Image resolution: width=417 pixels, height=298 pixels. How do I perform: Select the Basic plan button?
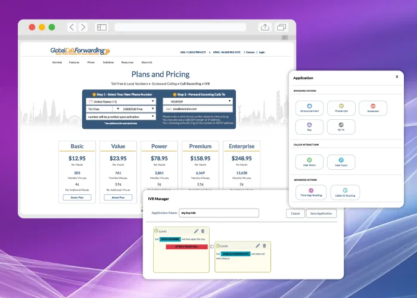pos(77,197)
